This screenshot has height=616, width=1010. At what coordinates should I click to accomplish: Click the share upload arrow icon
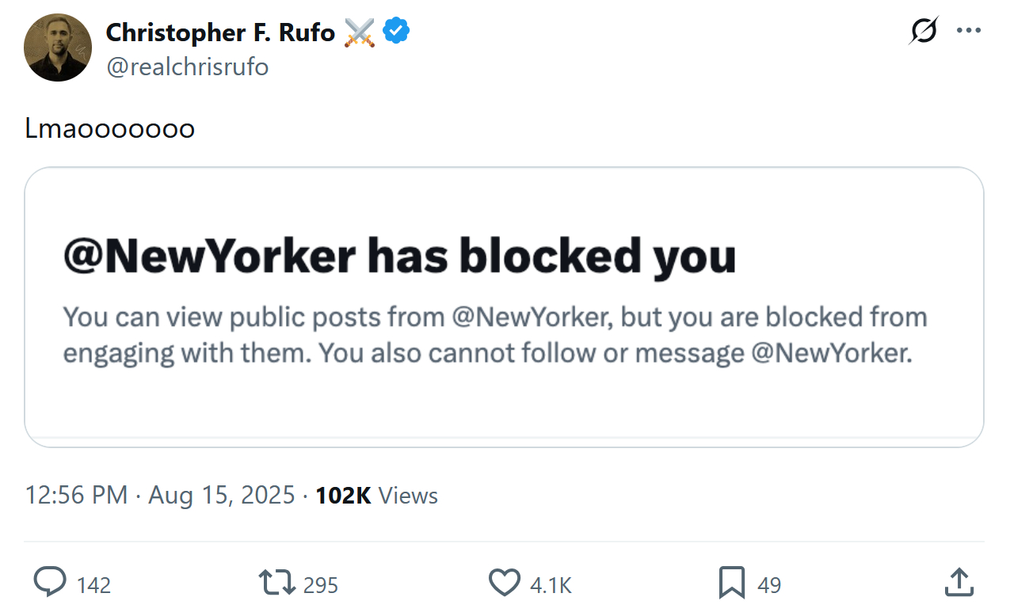coord(959,584)
